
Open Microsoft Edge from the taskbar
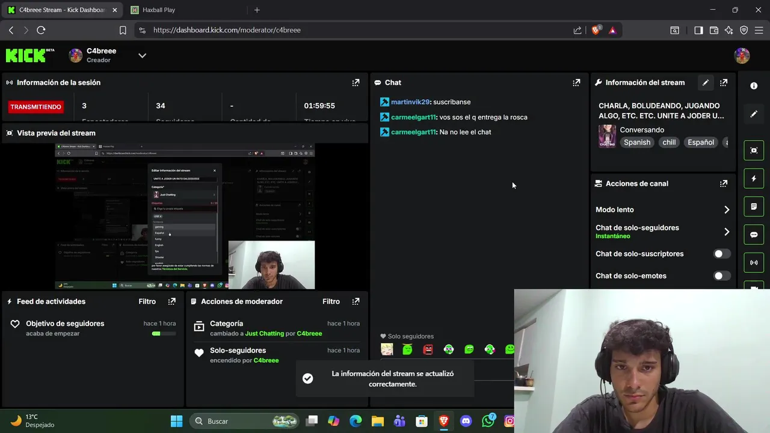(356, 421)
